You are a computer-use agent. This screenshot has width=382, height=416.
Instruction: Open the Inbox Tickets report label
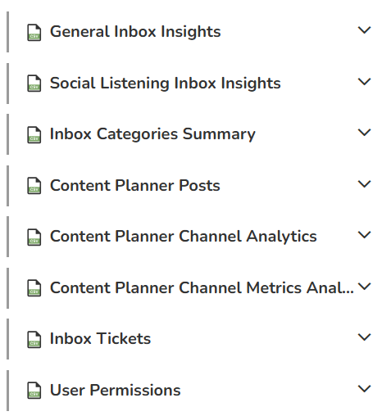(x=100, y=339)
